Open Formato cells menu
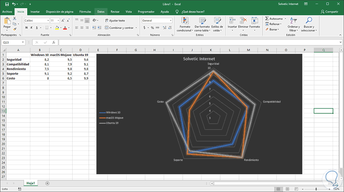 pos(255,24)
